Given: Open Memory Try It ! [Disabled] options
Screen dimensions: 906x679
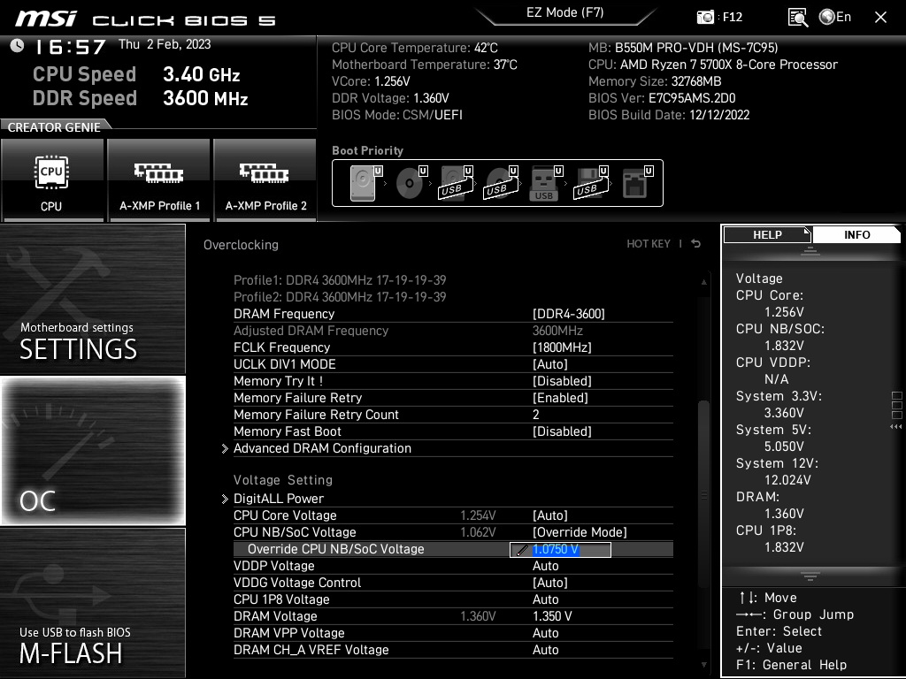Looking at the screenshot, I should pyautogui.click(x=562, y=381).
